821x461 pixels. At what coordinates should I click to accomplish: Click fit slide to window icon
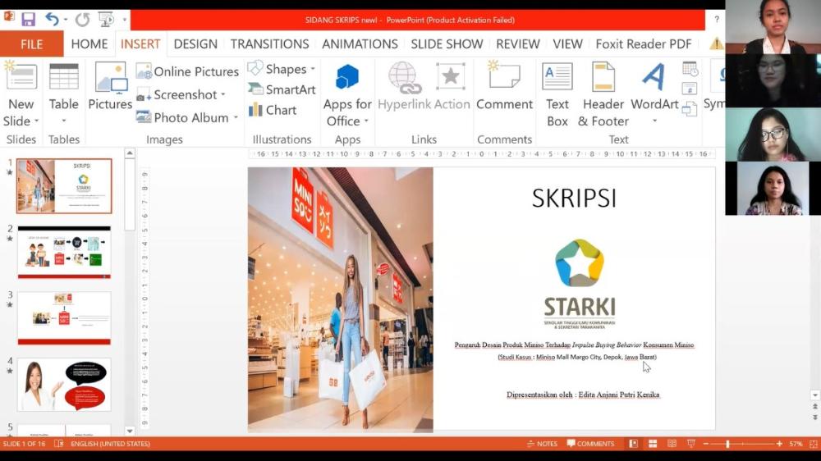point(813,444)
